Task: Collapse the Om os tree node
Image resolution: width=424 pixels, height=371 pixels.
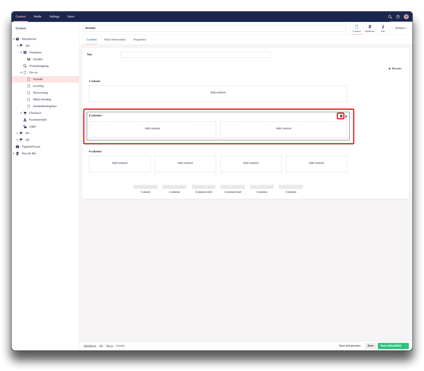Action: 21,73
